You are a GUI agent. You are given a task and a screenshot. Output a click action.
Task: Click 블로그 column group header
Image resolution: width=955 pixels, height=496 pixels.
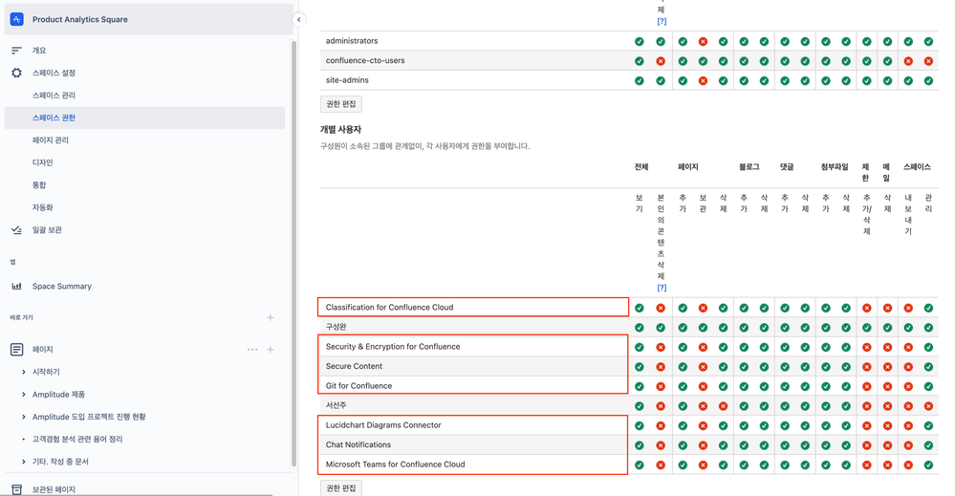(749, 166)
